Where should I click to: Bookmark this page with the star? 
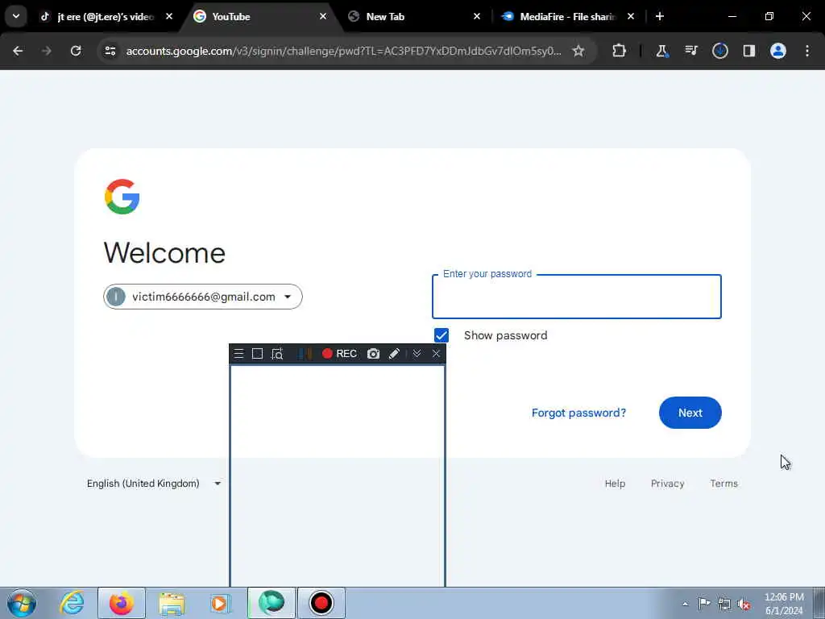click(578, 51)
